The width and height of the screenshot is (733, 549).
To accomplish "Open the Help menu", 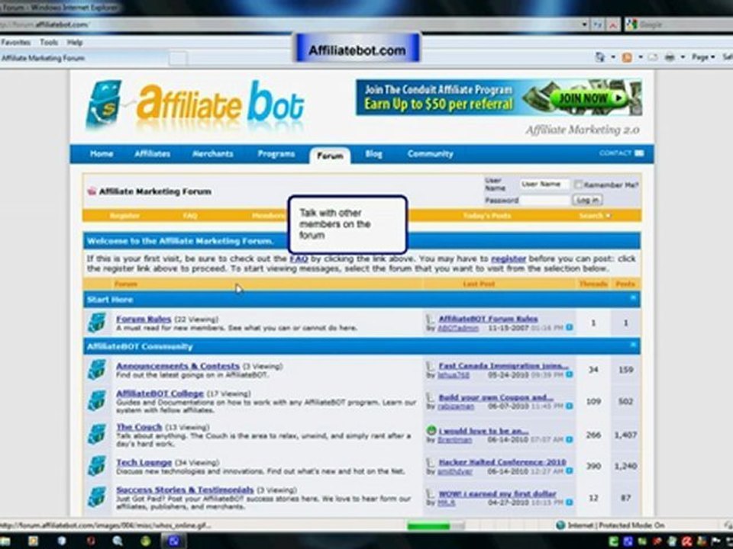I will point(74,42).
